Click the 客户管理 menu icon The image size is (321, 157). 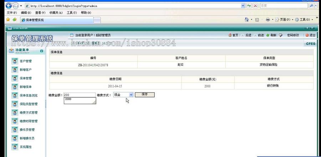[15, 61]
